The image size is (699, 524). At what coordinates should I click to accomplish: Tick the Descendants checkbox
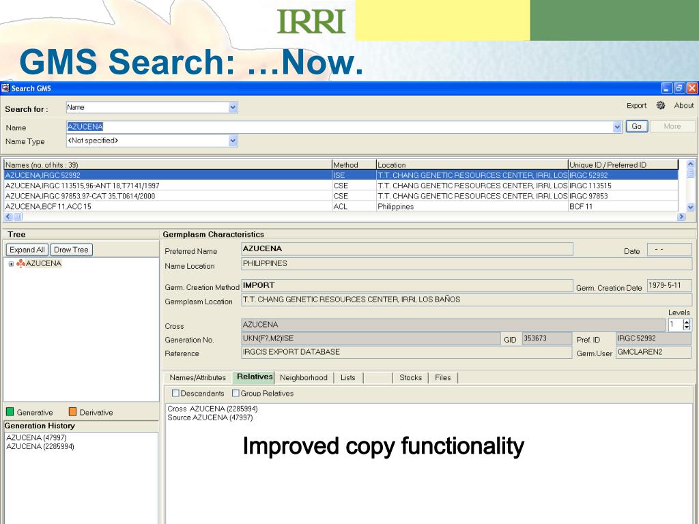coord(175,394)
